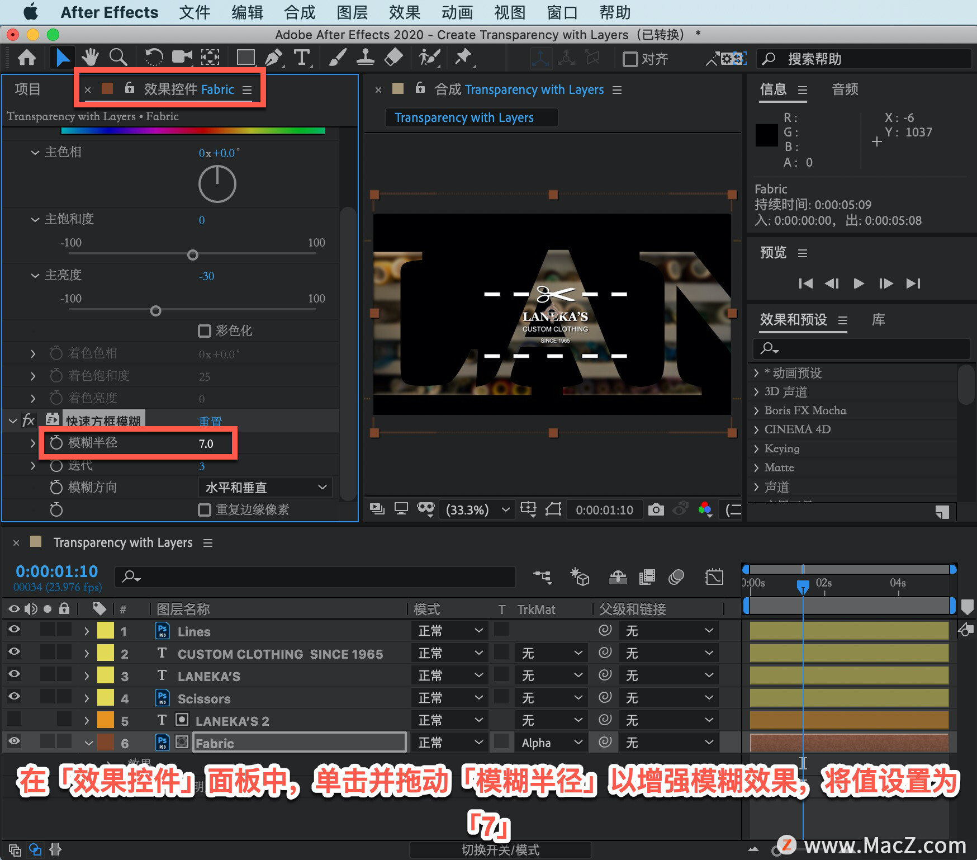The height and width of the screenshot is (860, 977).
Task: Enable motion blur icon in timeline
Action: pos(676,577)
